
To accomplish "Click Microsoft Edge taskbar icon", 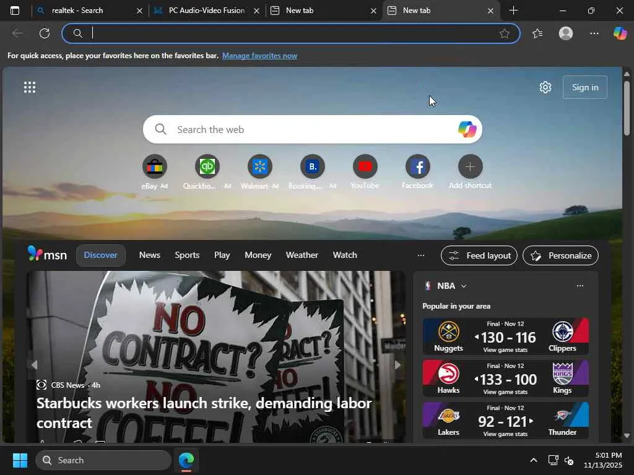I will point(186,460).
